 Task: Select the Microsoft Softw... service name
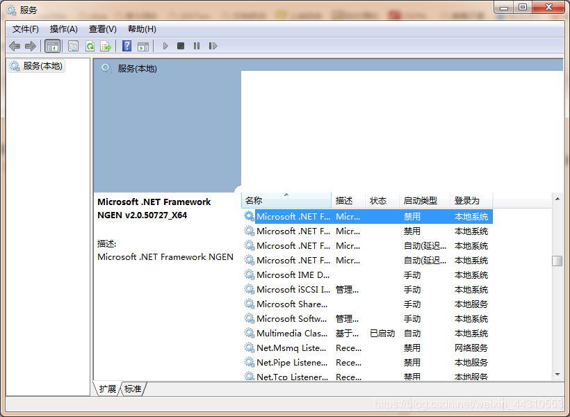point(291,318)
